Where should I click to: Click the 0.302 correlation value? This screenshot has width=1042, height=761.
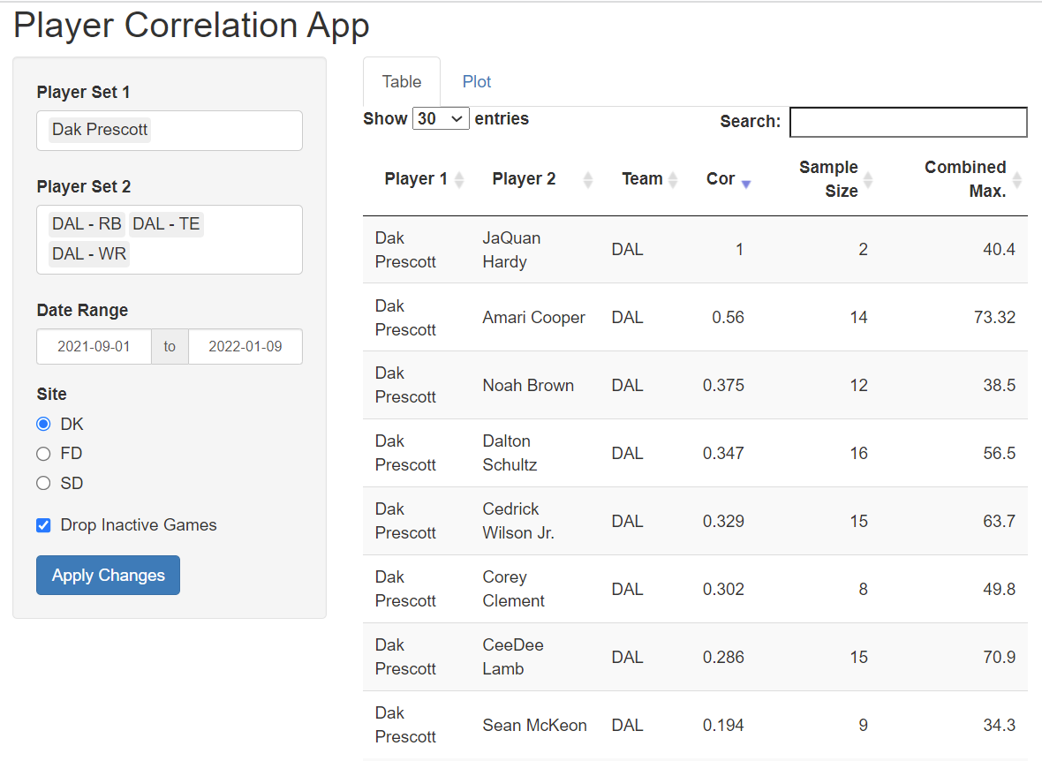coord(723,590)
